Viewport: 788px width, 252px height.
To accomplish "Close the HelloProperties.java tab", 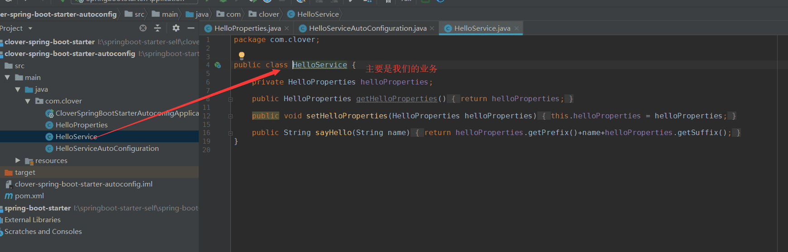I will coord(287,28).
